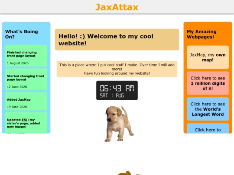Select the 'Finished changing front page layout' entry
The height and width of the screenshot is (175, 234).
coord(26,56)
